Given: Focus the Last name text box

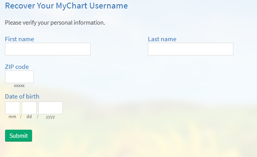Looking at the screenshot, I should (190, 49).
